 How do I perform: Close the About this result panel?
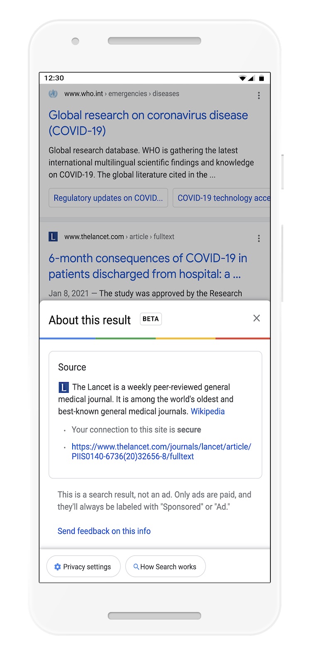point(257,318)
